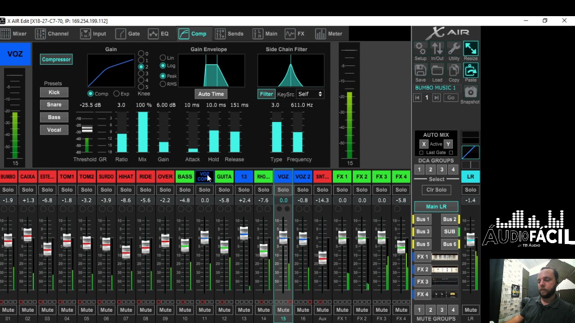
Task: Set Knee radio to 0
Action: pyautogui.click(x=141, y=53)
